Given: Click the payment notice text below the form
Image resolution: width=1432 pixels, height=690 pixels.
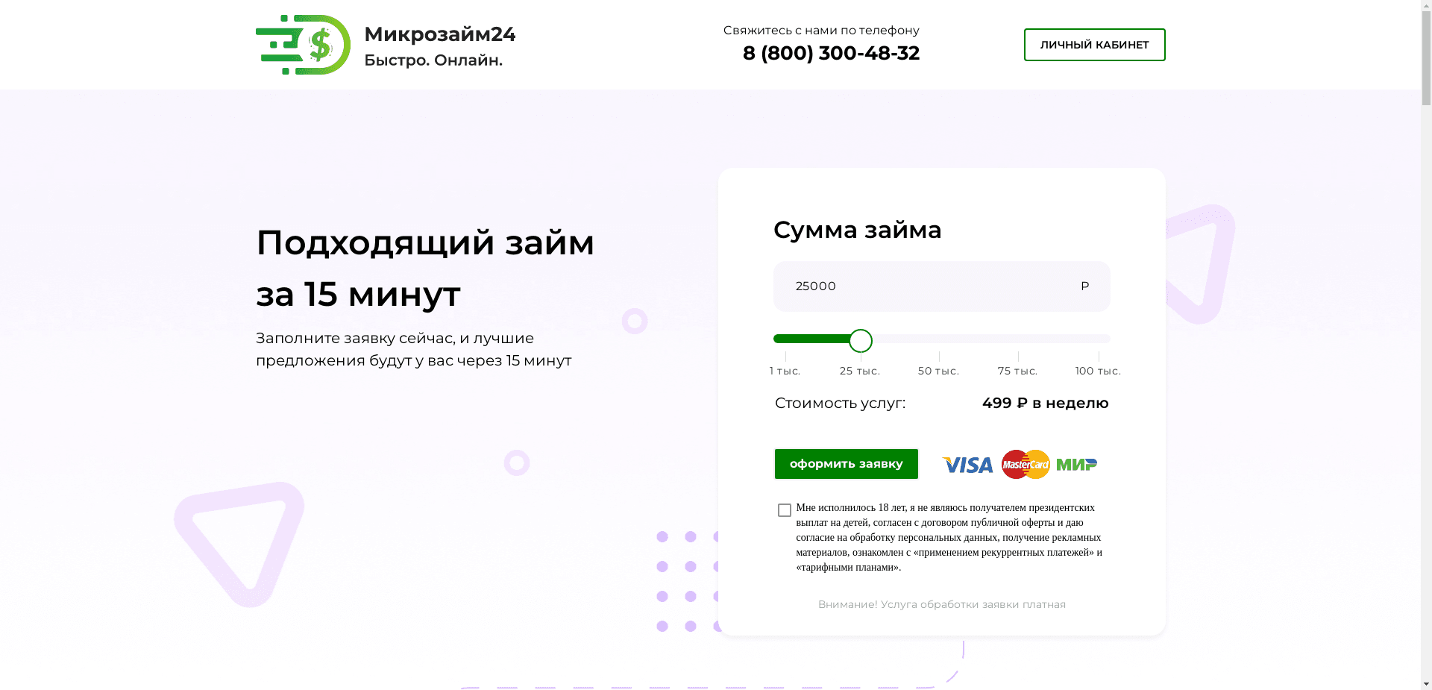Looking at the screenshot, I should [x=942, y=604].
